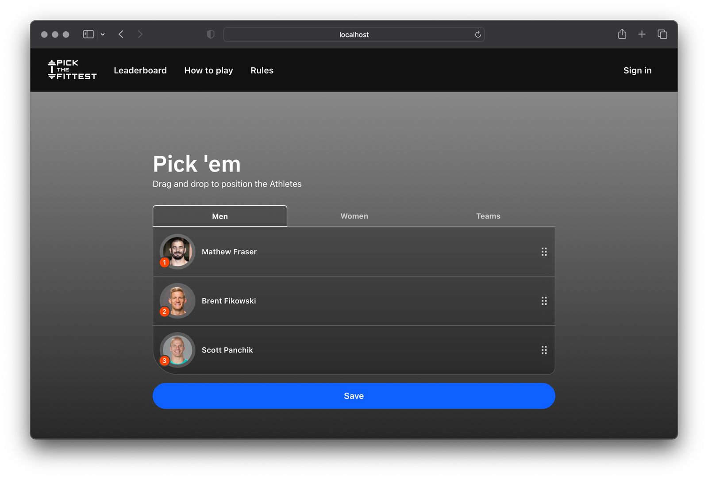Open the Sign in link
Screen dimensions: 708x479
[x=637, y=70]
